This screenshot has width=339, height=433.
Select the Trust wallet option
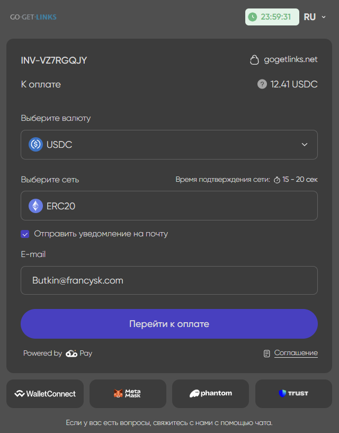tap(293, 394)
